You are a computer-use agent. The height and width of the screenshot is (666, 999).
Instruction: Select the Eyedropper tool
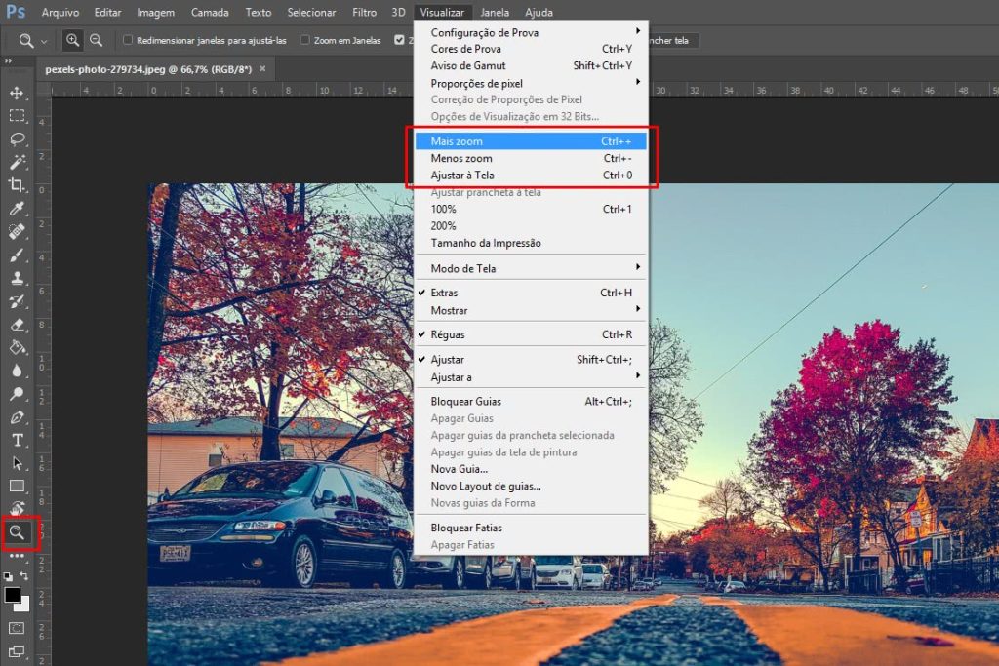[x=18, y=209]
